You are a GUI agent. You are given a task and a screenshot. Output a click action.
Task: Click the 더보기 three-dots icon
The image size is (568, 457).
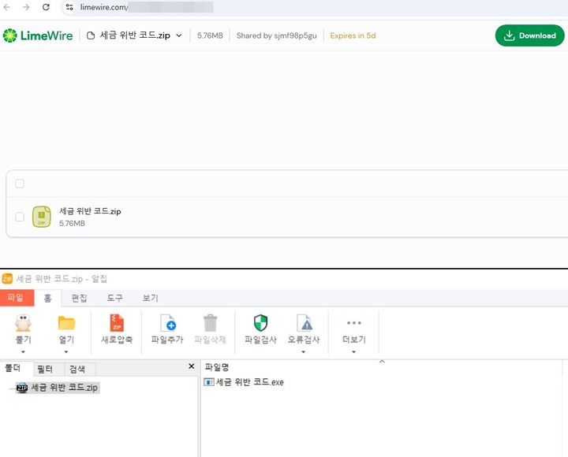354,323
